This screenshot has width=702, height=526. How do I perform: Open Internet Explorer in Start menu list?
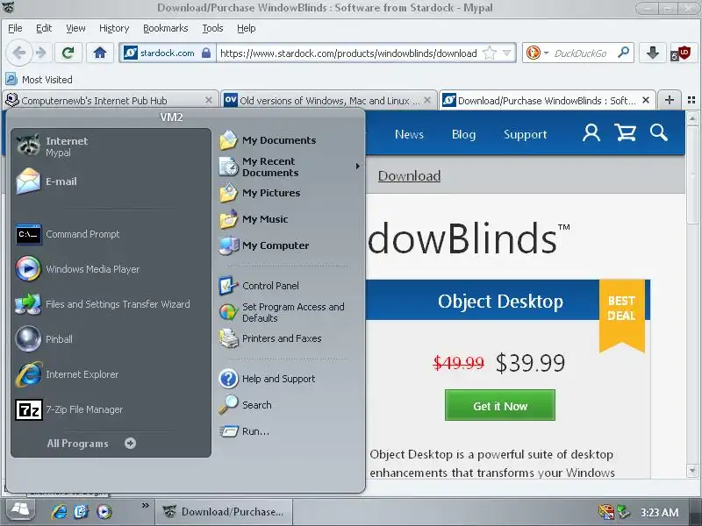click(111, 374)
